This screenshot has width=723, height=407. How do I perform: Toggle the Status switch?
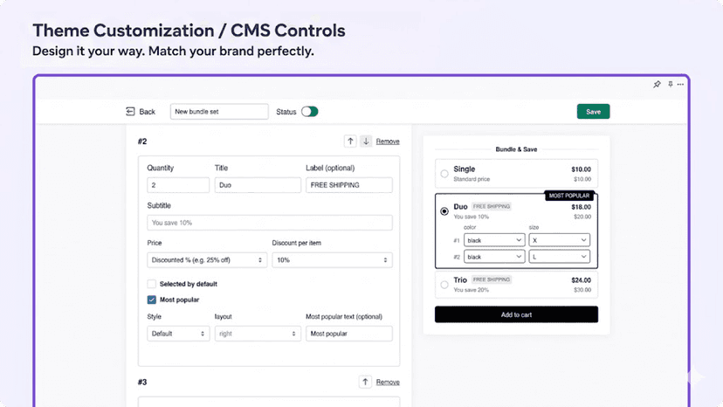[x=309, y=111]
